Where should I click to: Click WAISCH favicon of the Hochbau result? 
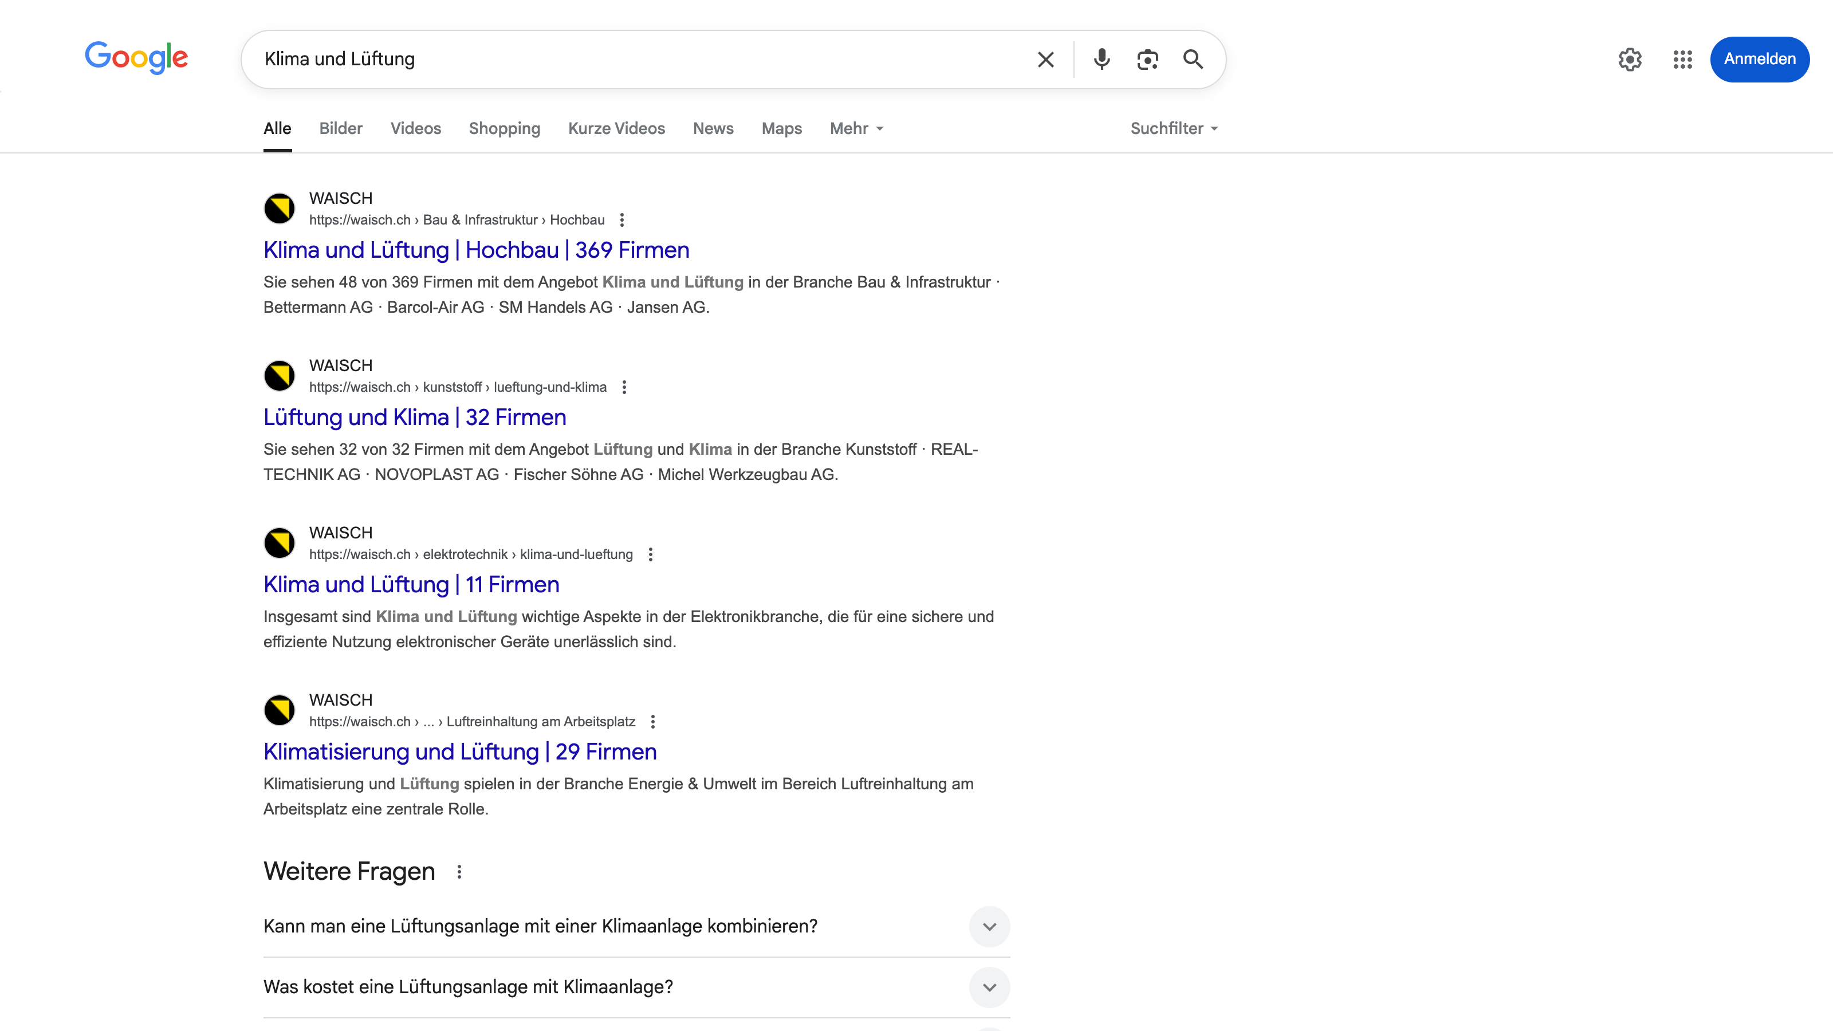click(280, 208)
